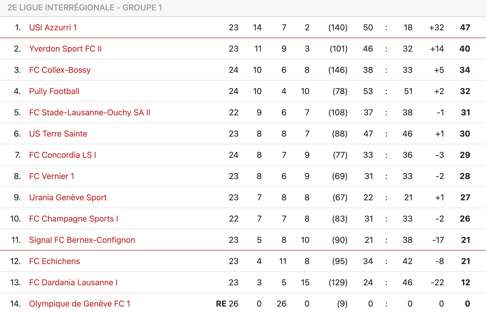This screenshot has height=312, width=486.
Task: Select the FC Concordia LS I link
Action: pyautogui.click(x=63, y=155)
